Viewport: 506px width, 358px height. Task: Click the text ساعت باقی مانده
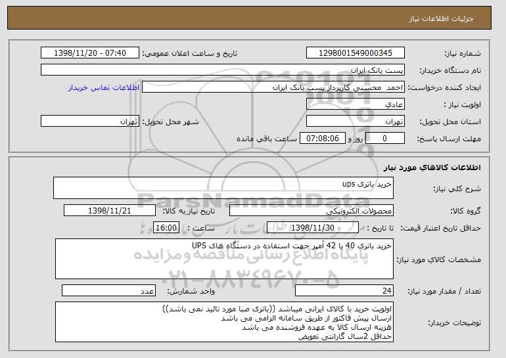point(267,139)
